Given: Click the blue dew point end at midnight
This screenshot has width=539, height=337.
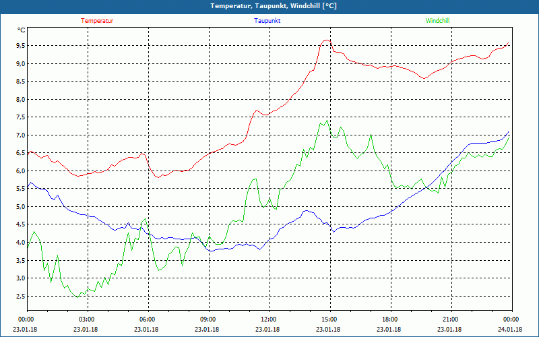Looking at the screenshot, I should (508, 132).
